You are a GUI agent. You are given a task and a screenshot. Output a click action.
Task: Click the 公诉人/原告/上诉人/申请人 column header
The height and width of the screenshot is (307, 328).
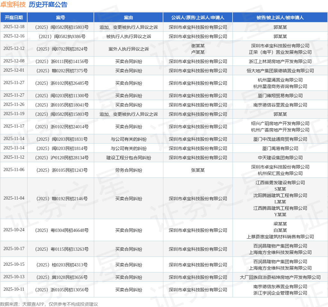(x=198, y=18)
